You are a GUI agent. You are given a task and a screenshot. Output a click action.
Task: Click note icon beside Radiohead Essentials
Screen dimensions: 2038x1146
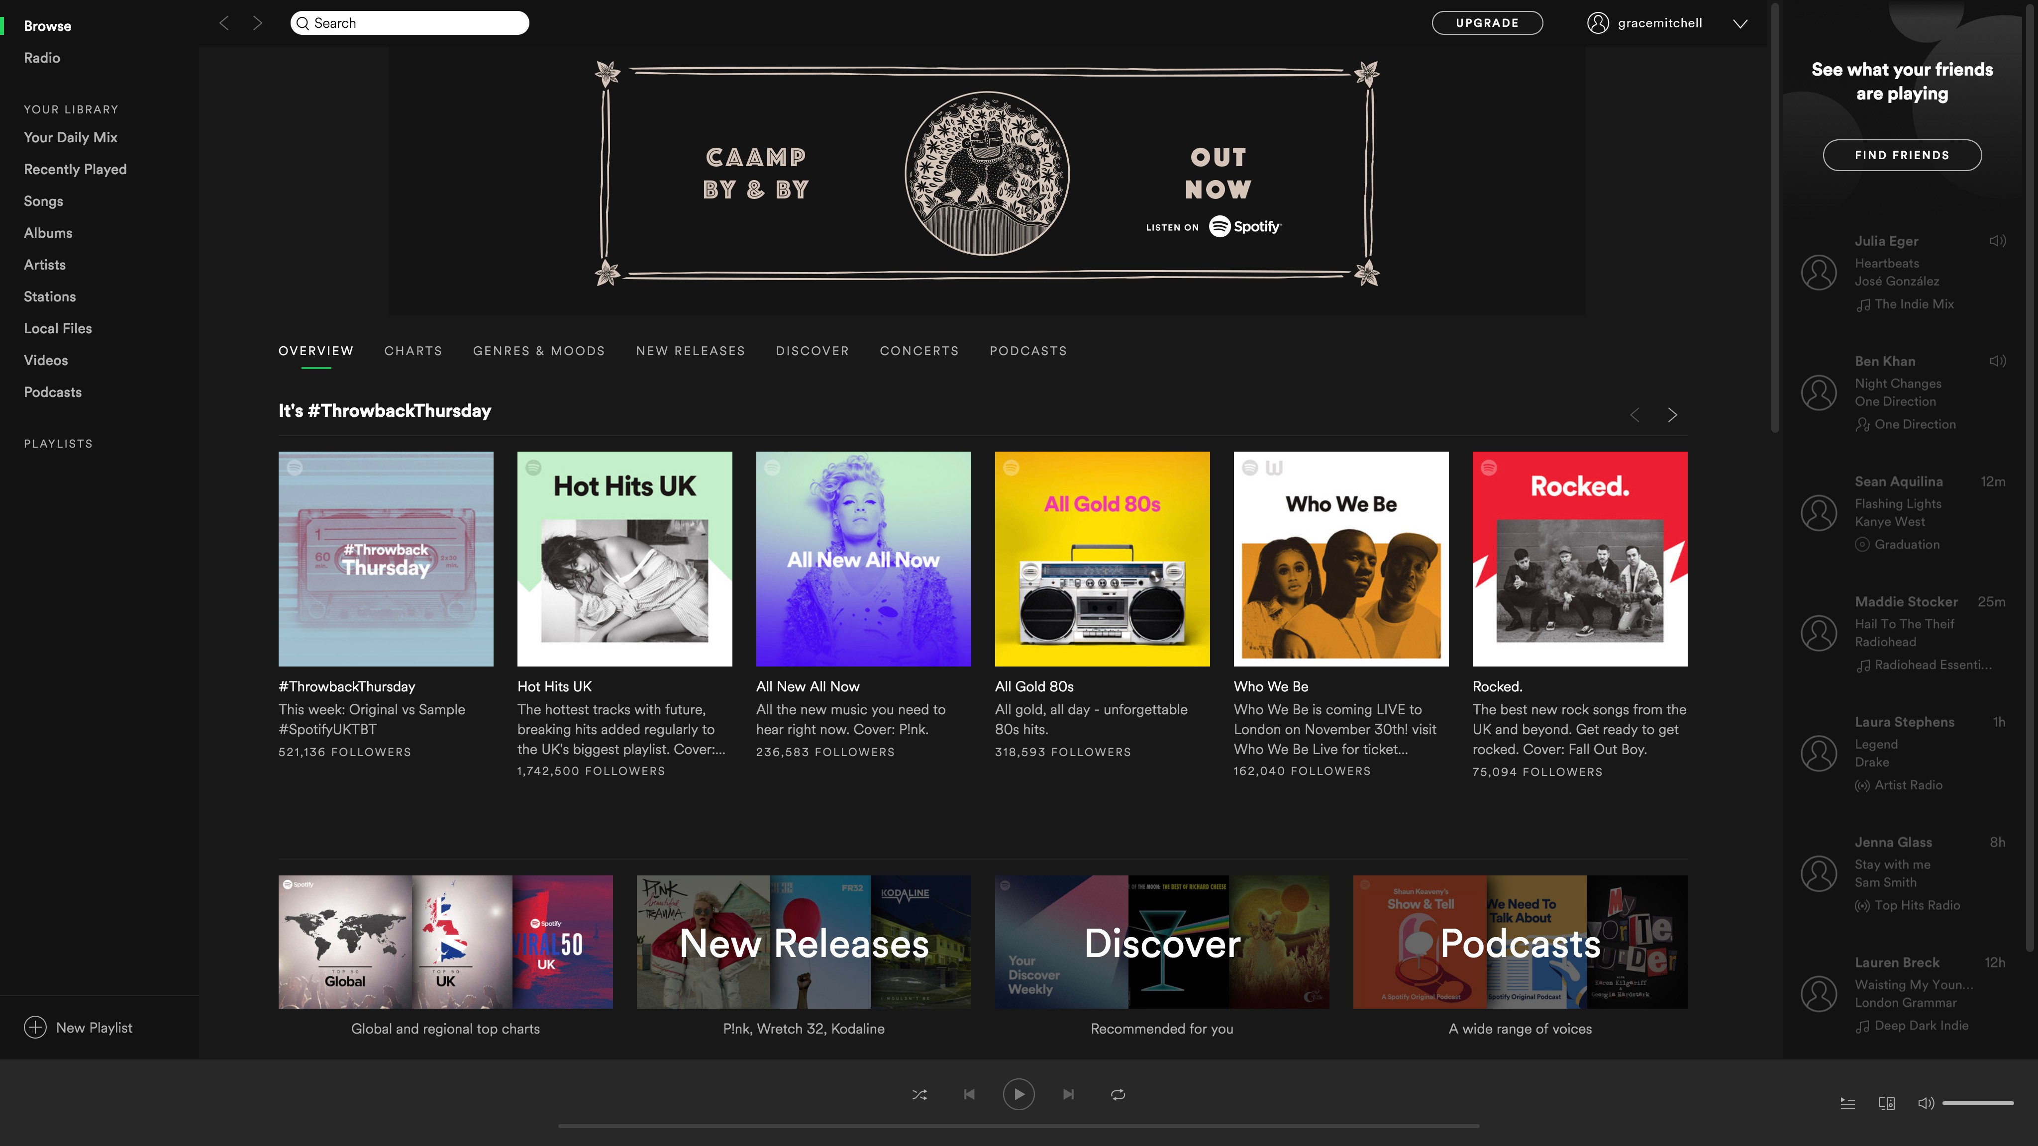click(x=1862, y=666)
